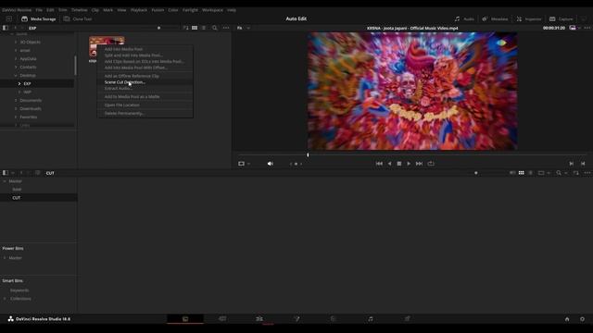
Task: Expand the EXP folder tree item
Action: (19, 84)
